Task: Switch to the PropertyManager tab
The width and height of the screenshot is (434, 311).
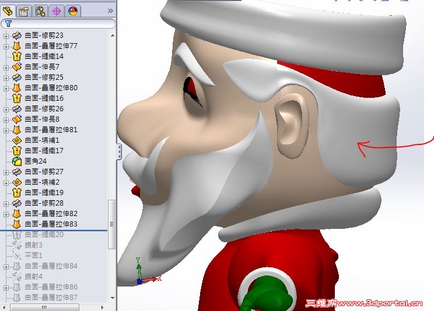Action: (24, 11)
